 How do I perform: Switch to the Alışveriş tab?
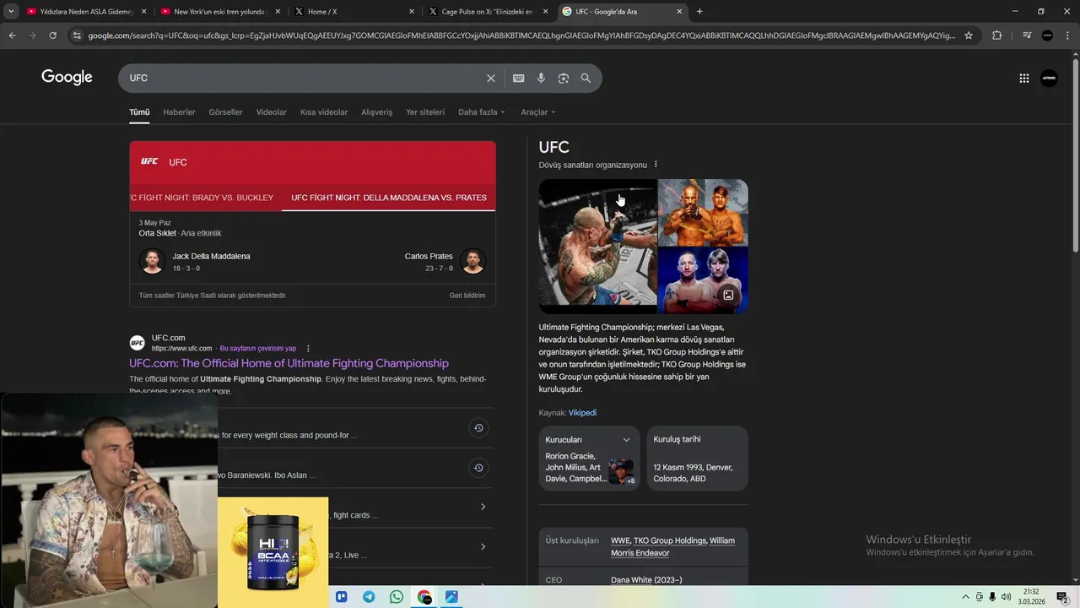[376, 111]
